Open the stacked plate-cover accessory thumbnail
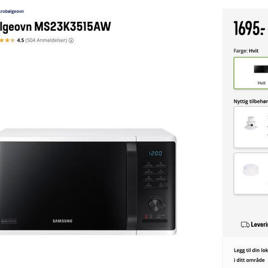This screenshot has width=268, height=268. (251, 123)
